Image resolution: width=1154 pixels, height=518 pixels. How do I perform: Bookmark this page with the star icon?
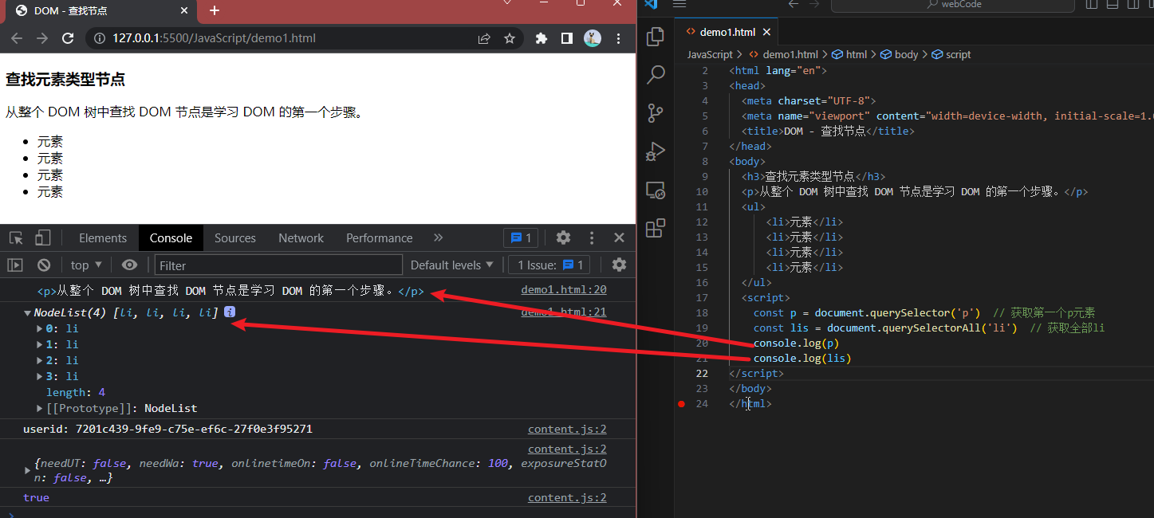point(510,38)
